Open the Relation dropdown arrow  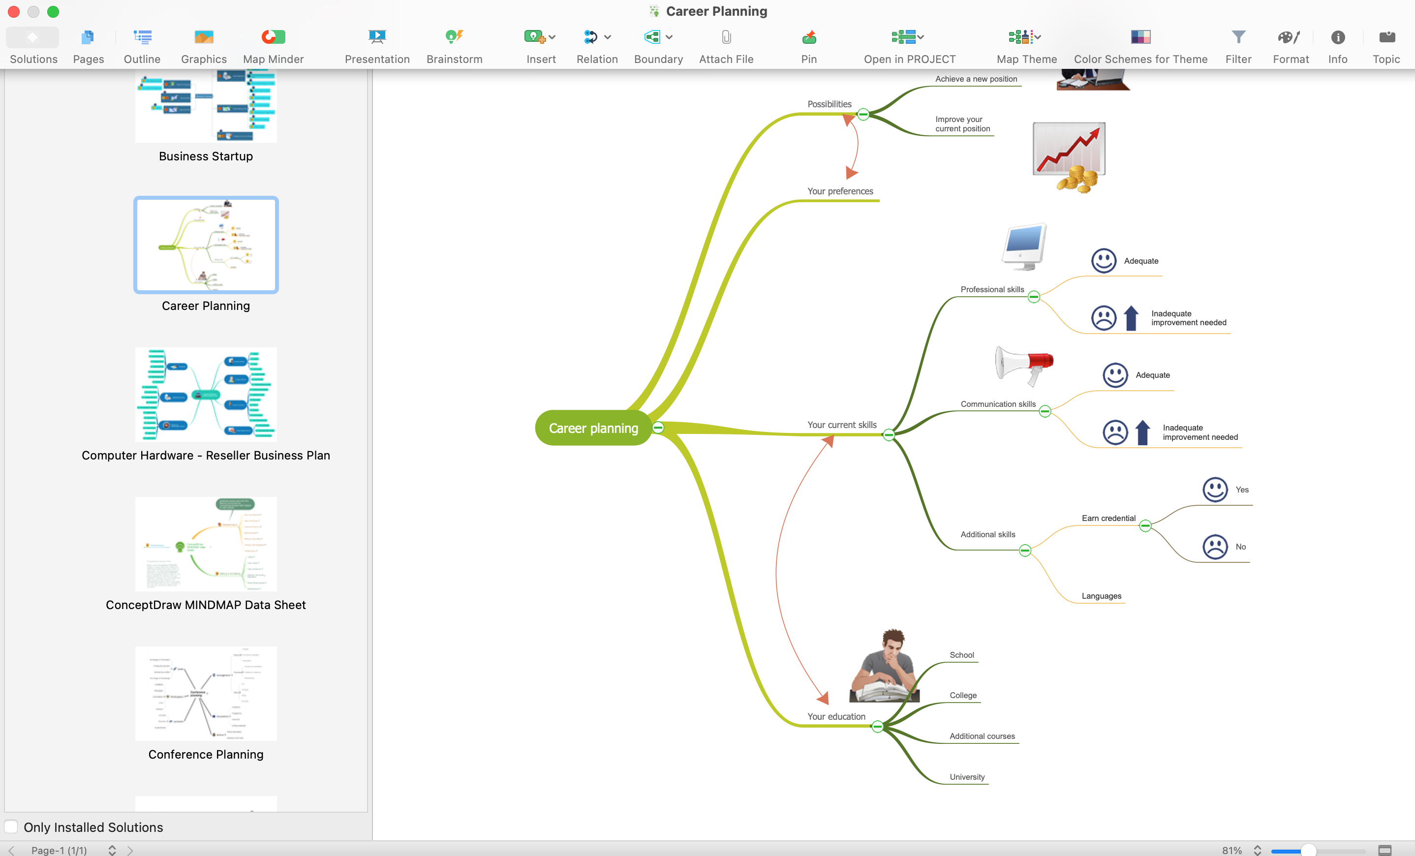(608, 37)
